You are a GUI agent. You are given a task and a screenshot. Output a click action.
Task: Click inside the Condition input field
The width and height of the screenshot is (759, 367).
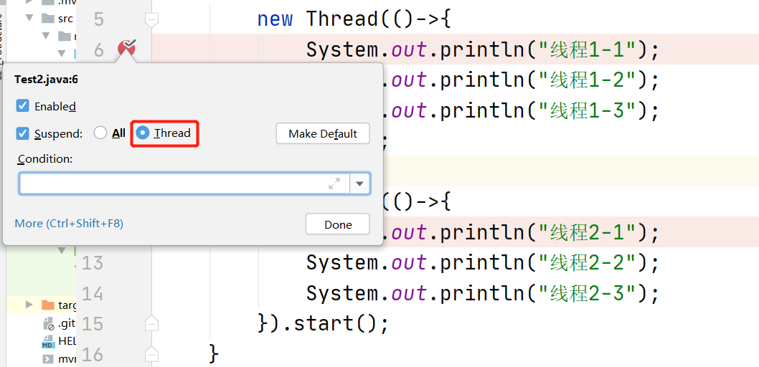coord(172,183)
